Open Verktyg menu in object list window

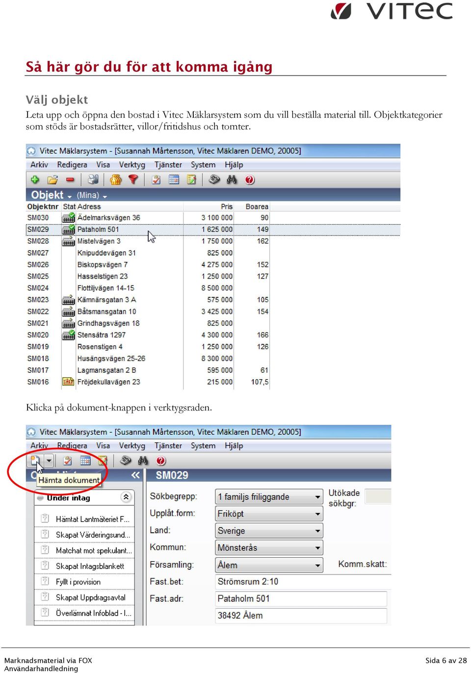[x=132, y=165]
